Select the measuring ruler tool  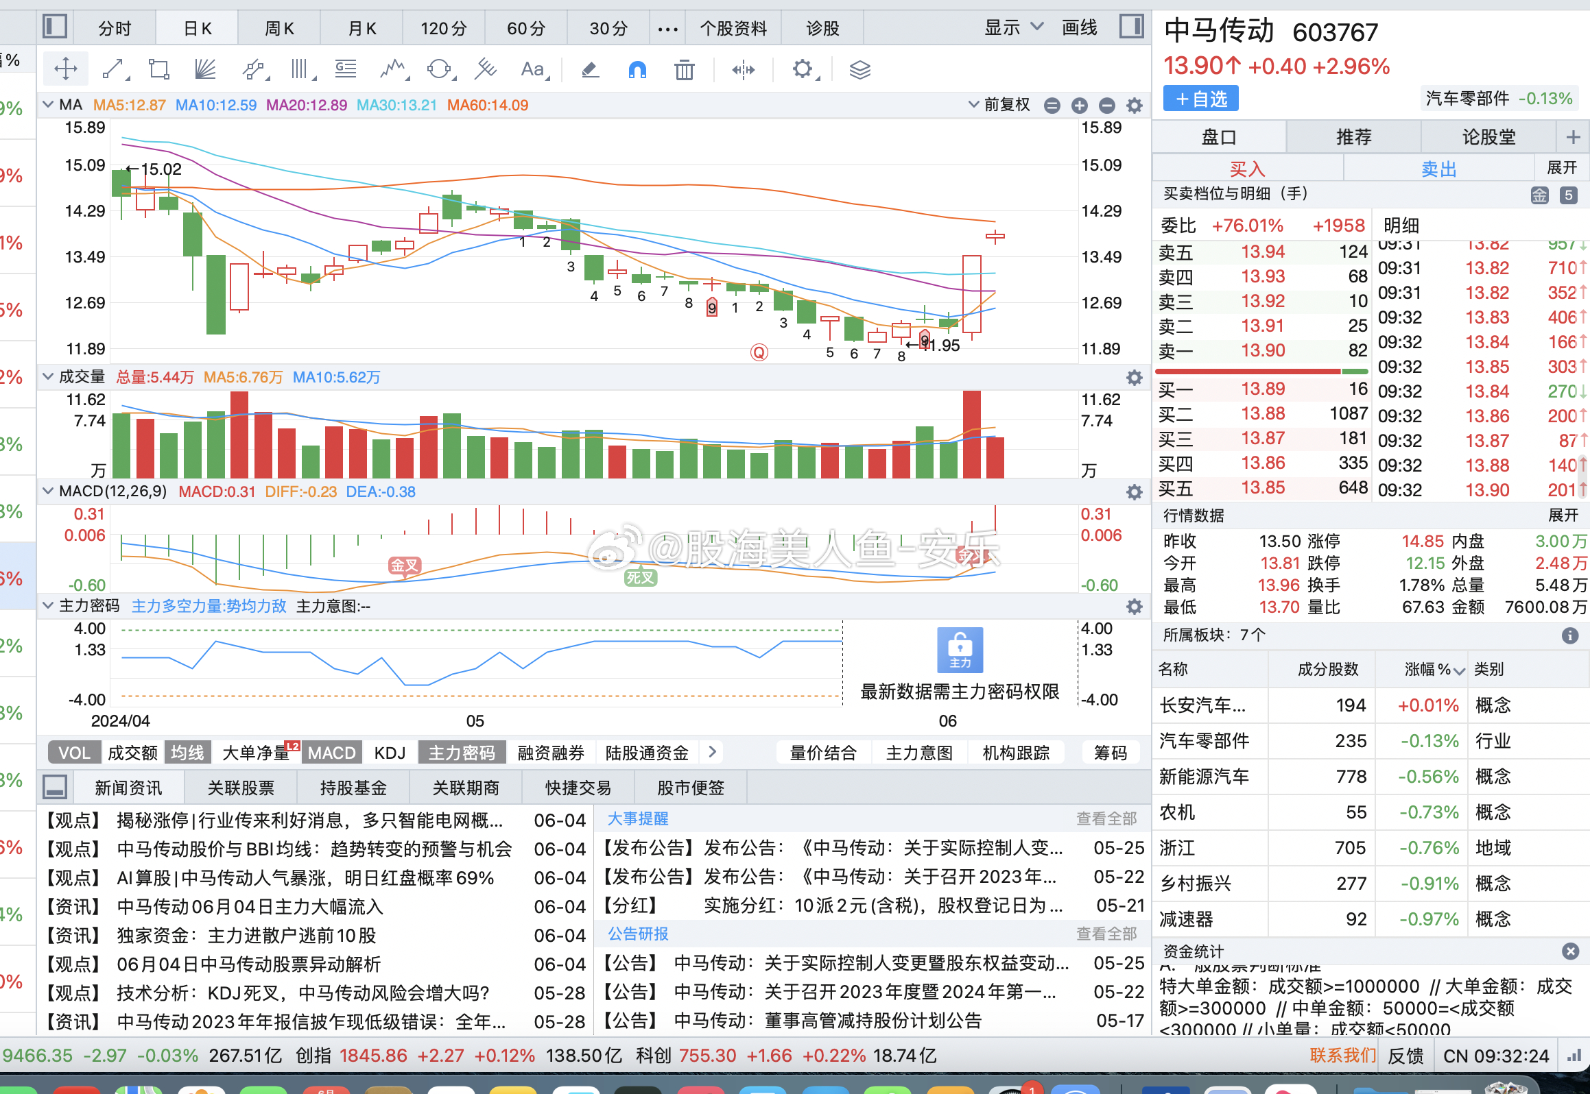coord(486,69)
